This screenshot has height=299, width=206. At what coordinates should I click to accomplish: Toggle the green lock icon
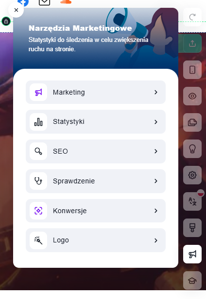coord(6,21)
